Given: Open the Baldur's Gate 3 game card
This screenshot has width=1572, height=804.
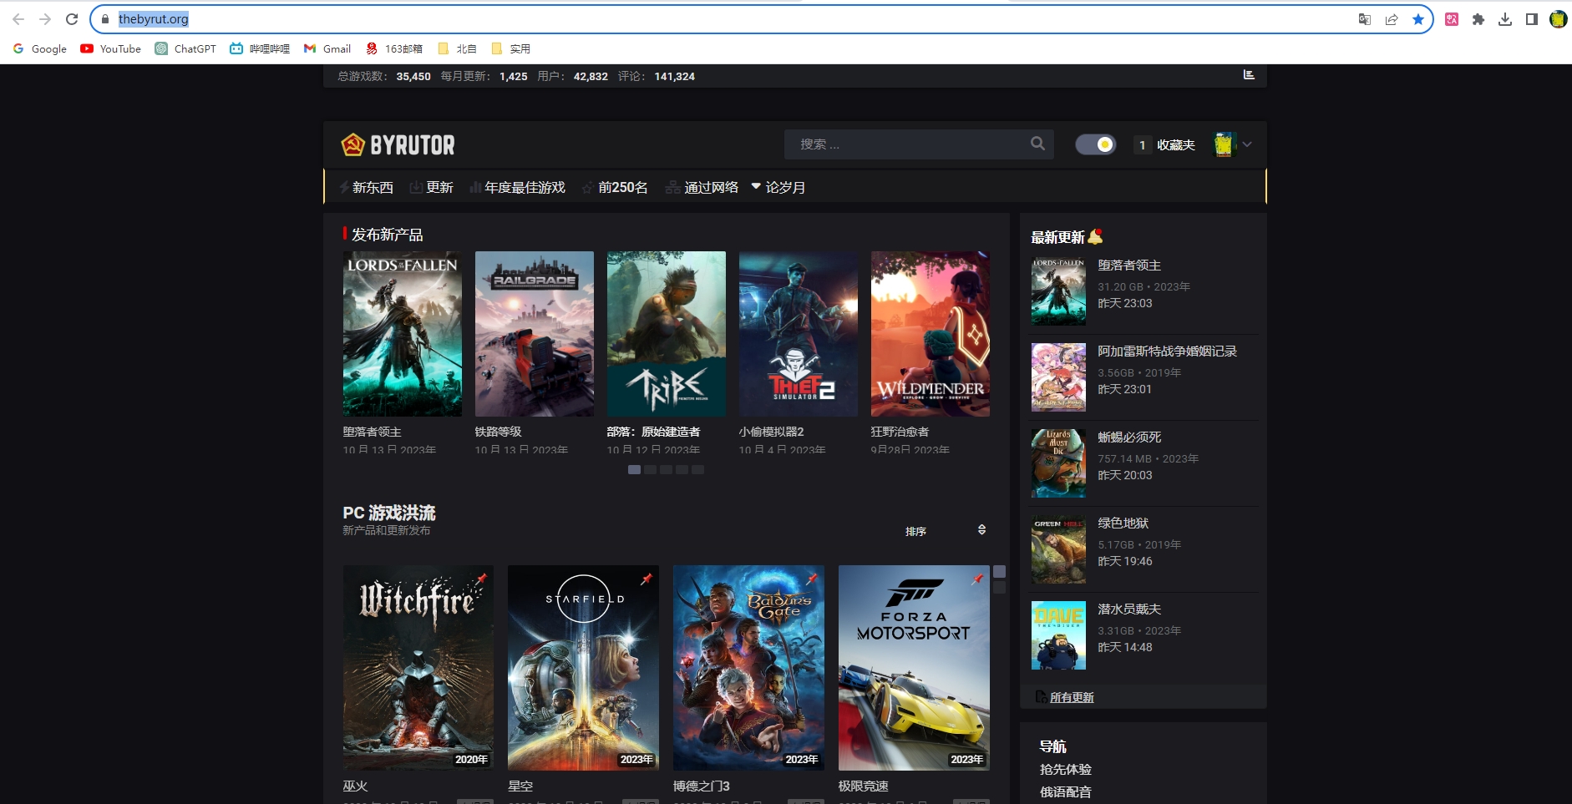Looking at the screenshot, I should [748, 668].
